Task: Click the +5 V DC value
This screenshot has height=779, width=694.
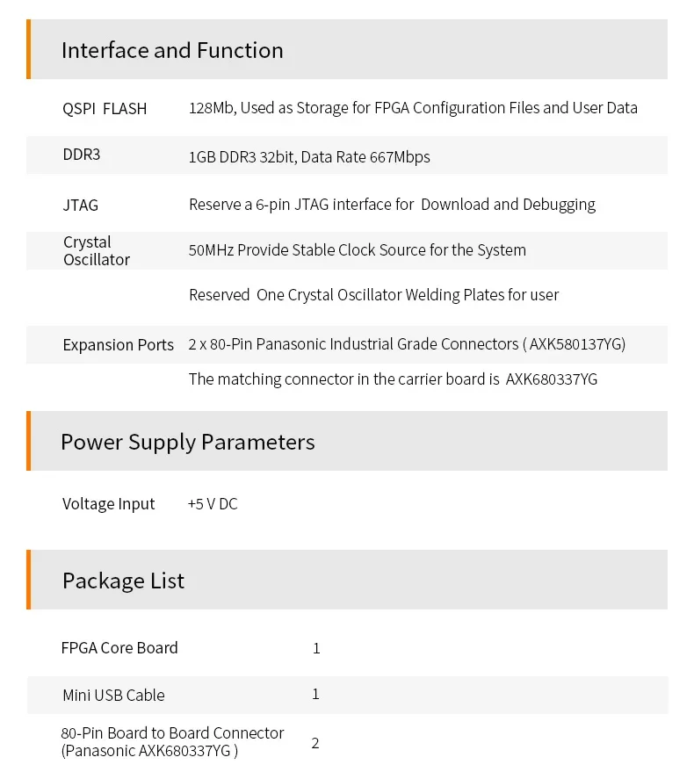Action: click(x=213, y=504)
